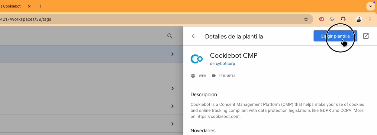This screenshot has width=377, height=135.
Task: Expand the row directly beneath the highlighted one
Action: coord(172,88)
